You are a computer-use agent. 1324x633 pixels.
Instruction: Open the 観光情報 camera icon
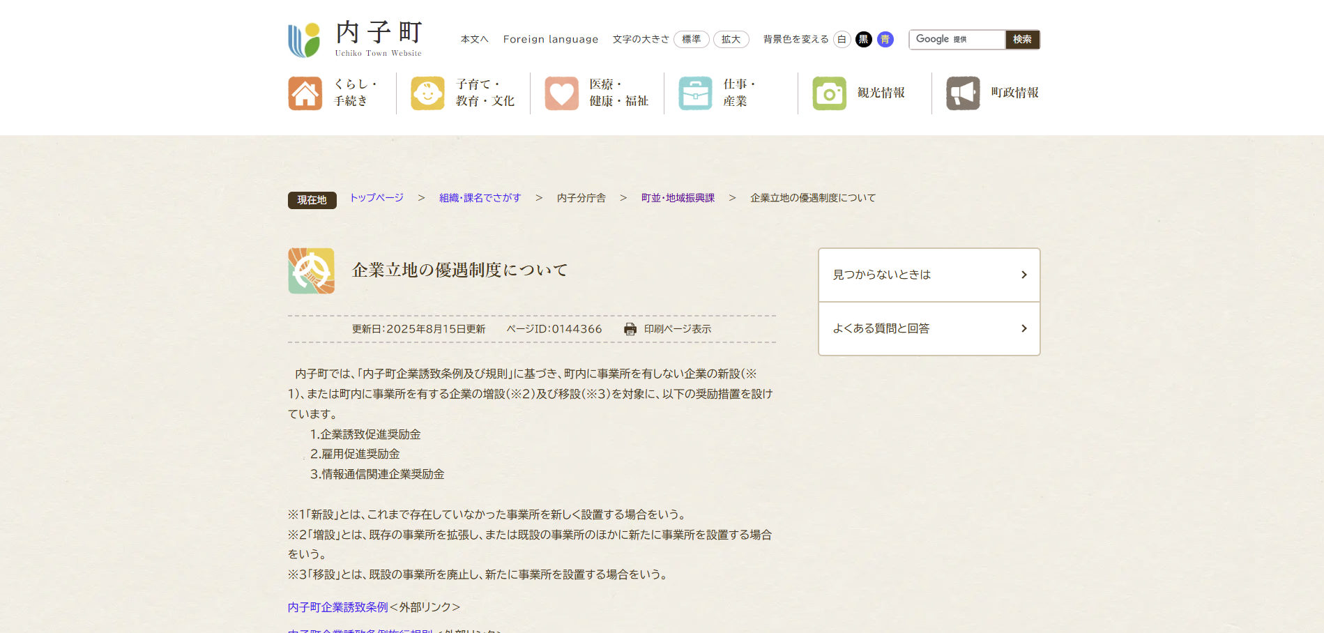[x=829, y=93]
